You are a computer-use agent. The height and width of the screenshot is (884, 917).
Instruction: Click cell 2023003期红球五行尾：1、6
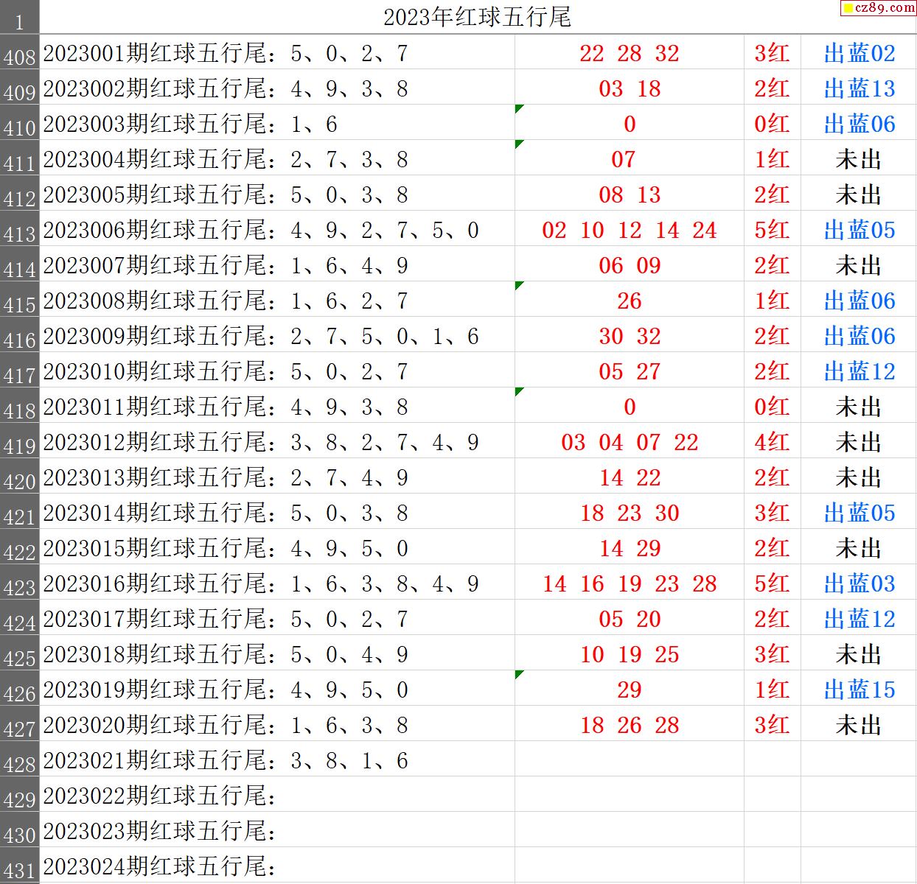click(x=277, y=123)
